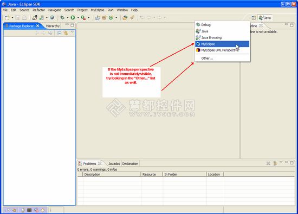Open the Edit menu
This screenshot has width=298, height=214.
[14, 10]
